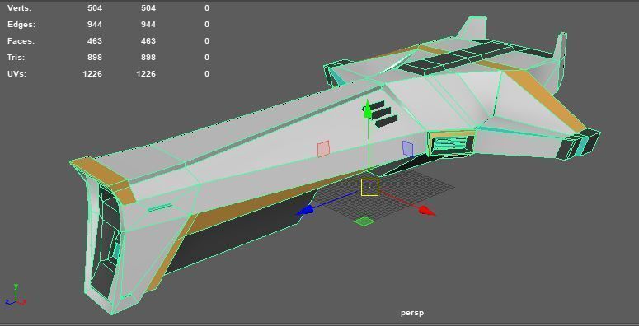Click the red plane handle on the manipulator
This screenshot has height=326, width=639.
tap(323, 148)
